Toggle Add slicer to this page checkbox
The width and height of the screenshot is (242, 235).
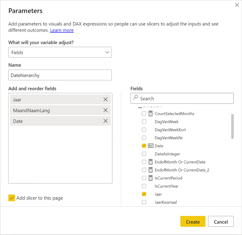click(12, 198)
